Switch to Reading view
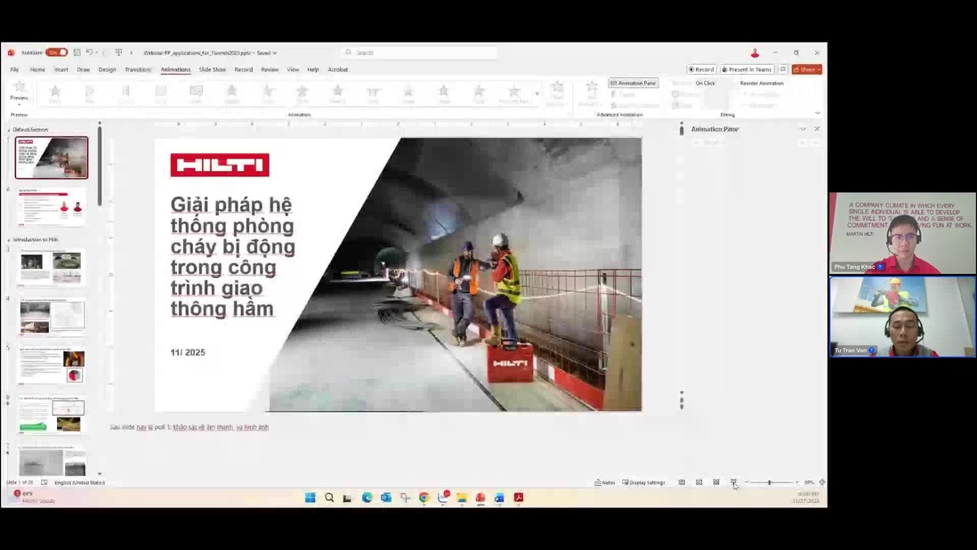977x550 pixels. pos(716,482)
